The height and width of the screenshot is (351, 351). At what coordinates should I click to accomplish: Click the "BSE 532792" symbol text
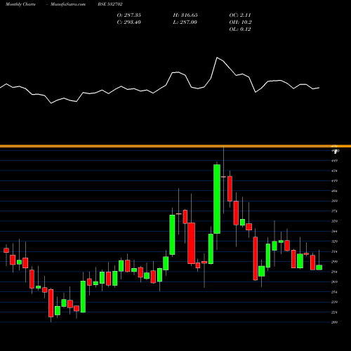110,4
